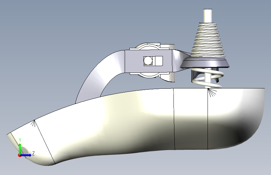Select the rectangular gray clamp block
Screen dimensions: 271x175
point(148,61)
